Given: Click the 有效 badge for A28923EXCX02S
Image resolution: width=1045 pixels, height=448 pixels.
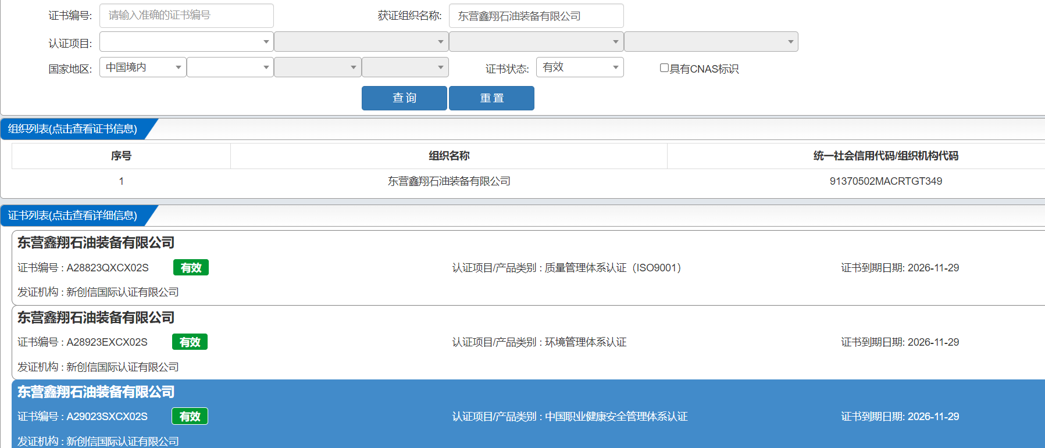Looking at the screenshot, I should pos(190,342).
